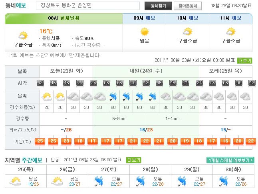Click the partly cloudy icon under 10시 예보
Viewport: 258px width, 194px height.
[187, 32]
